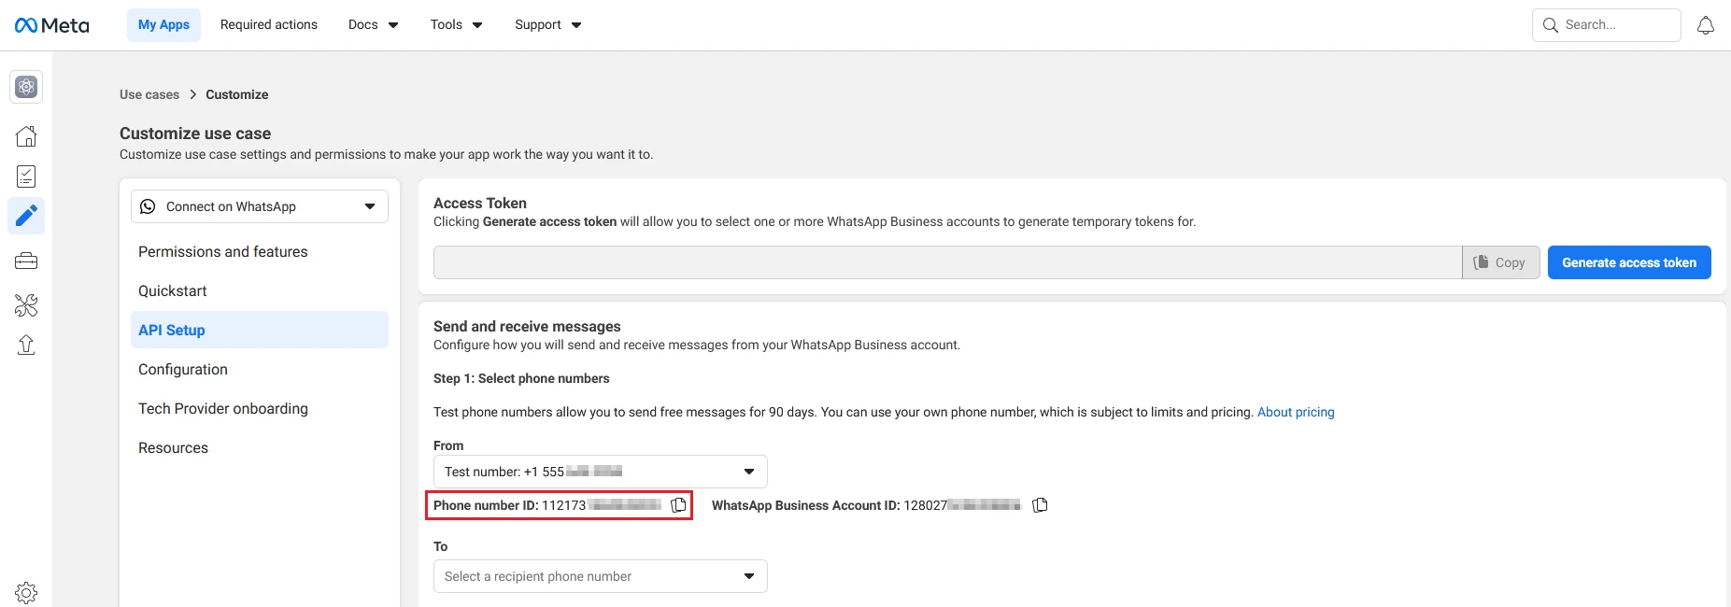Click the Send and receive messages heading
The width and height of the screenshot is (1731, 607).
[x=527, y=326]
